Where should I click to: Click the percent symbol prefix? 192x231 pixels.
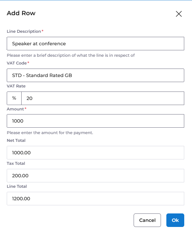tap(14, 98)
